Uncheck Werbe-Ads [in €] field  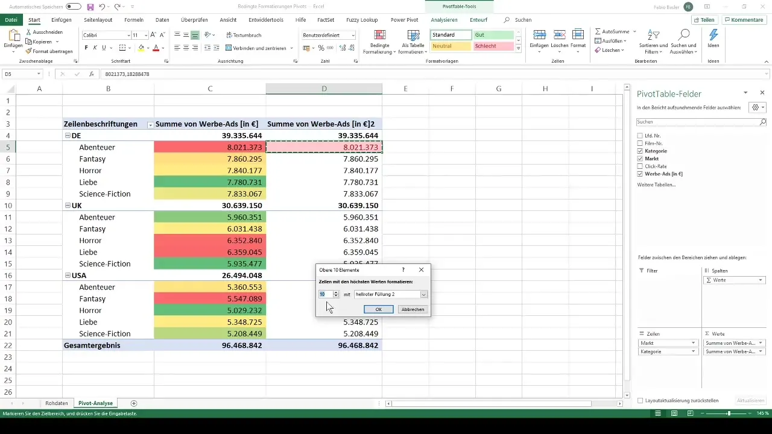tap(640, 174)
